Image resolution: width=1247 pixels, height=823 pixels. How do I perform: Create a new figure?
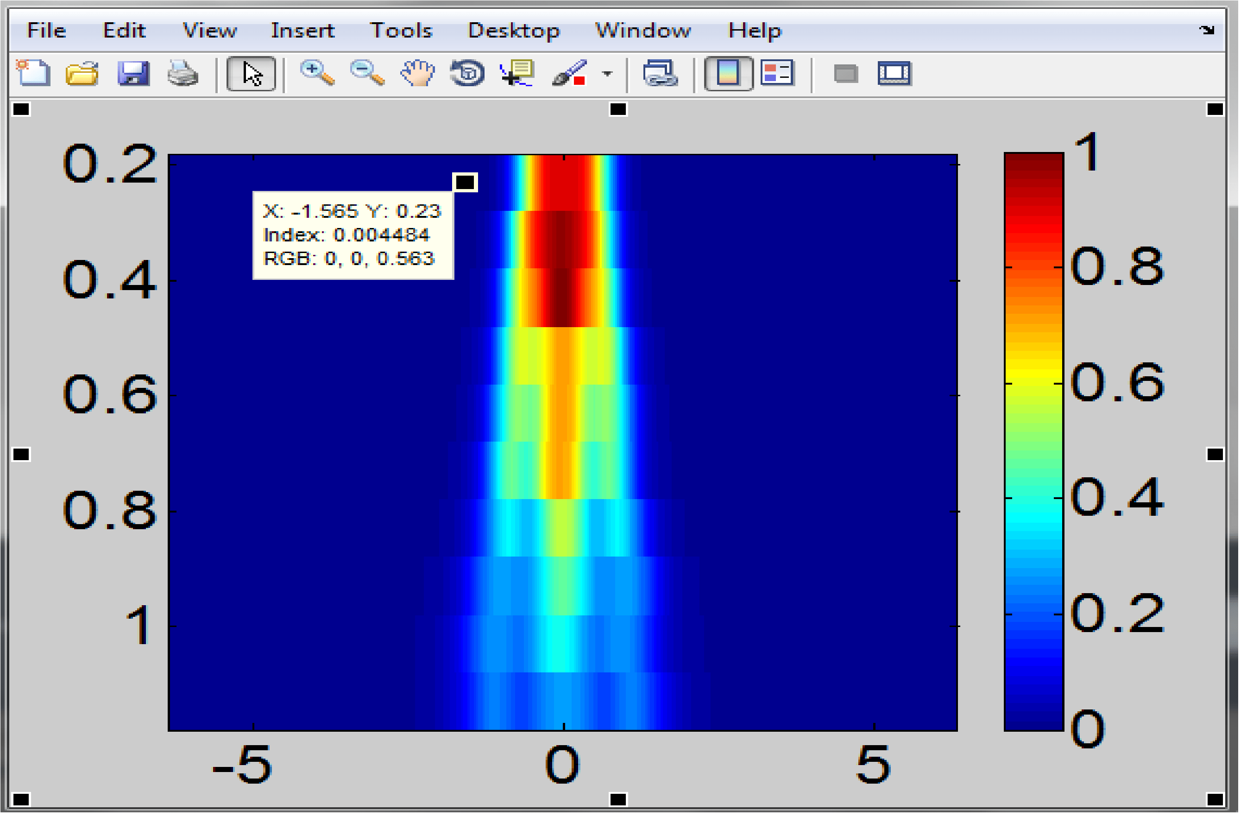pyautogui.click(x=33, y=74)
